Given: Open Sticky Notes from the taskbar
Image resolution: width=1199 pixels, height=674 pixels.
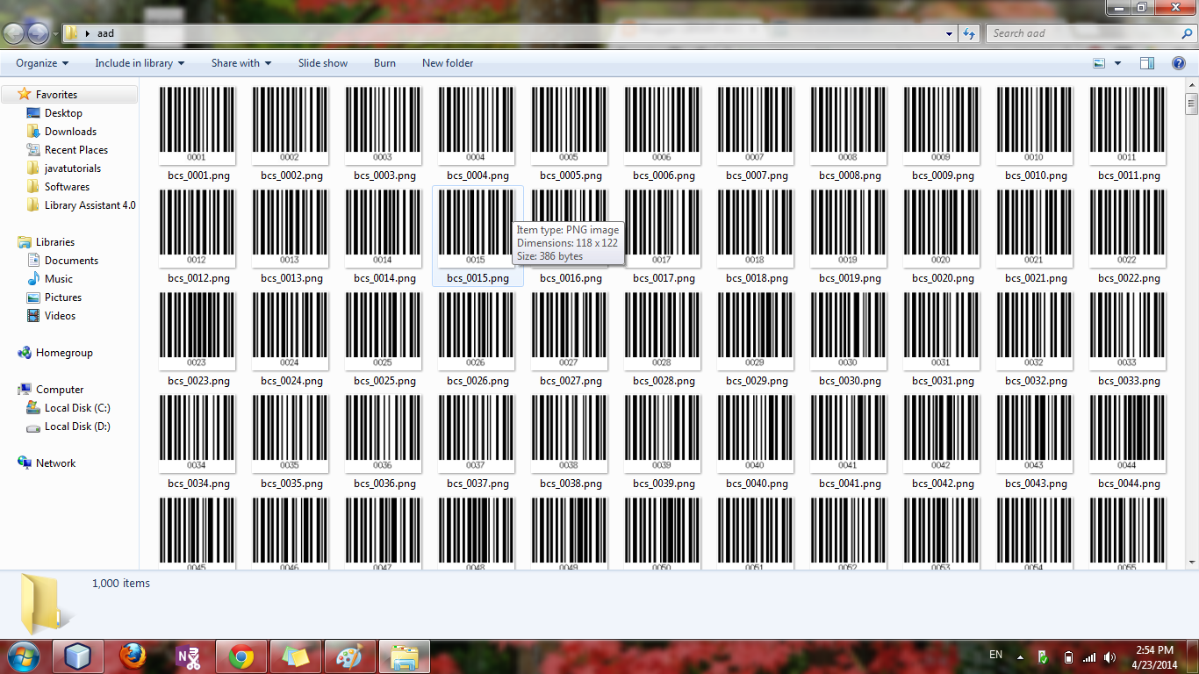Looking at the screenshot, I should coord(296,656).
